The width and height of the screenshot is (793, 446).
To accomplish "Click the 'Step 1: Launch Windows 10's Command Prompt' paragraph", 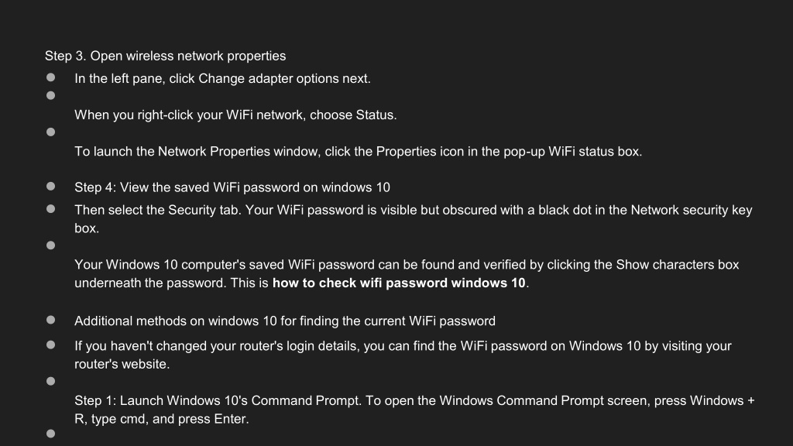I will click(415, 410).
